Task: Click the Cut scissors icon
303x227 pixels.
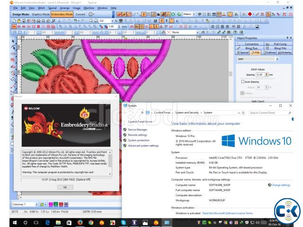Action: (x=59, y=21)
